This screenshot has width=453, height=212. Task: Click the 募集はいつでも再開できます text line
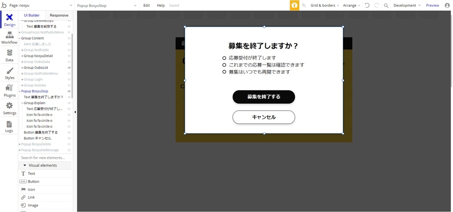pyautogui.click(x=259, y=72)
